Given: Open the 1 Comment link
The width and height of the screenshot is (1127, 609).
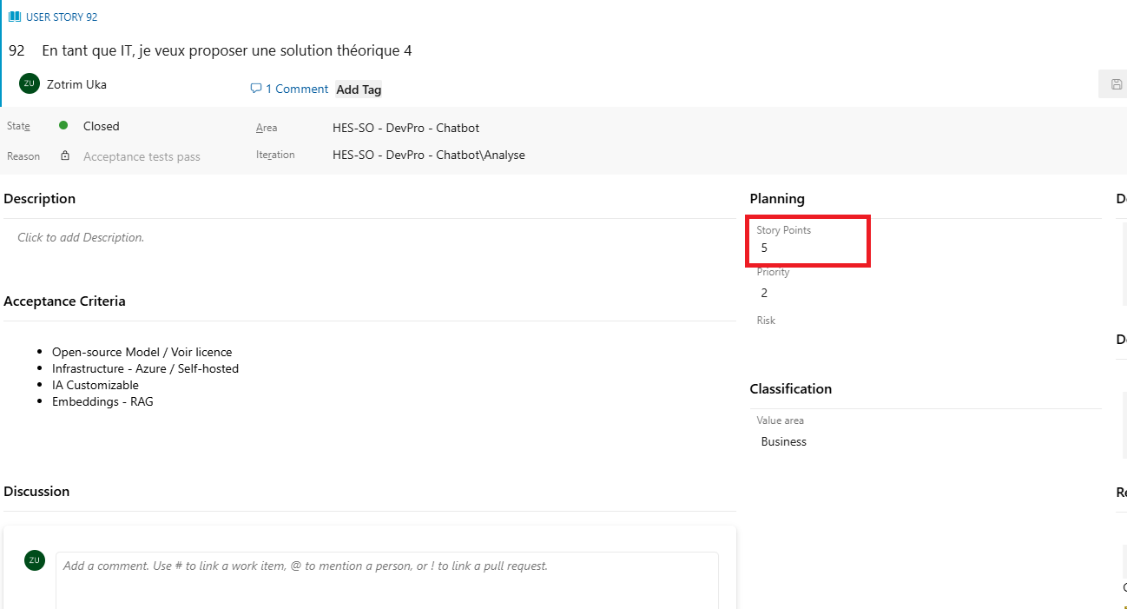Looking at the screenshot, I should [296, 89].
